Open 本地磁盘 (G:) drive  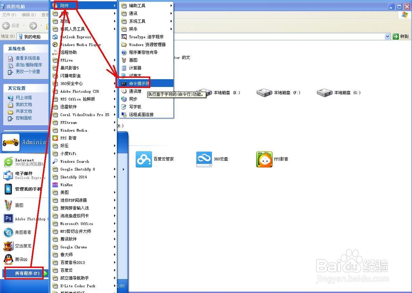[339, 92]
